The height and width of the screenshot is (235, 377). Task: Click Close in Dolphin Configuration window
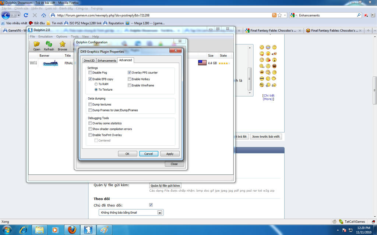pos(174,164)
